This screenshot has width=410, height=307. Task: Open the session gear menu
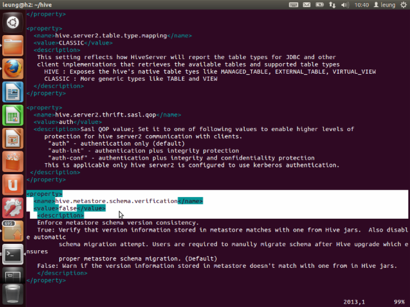(404, 5)
